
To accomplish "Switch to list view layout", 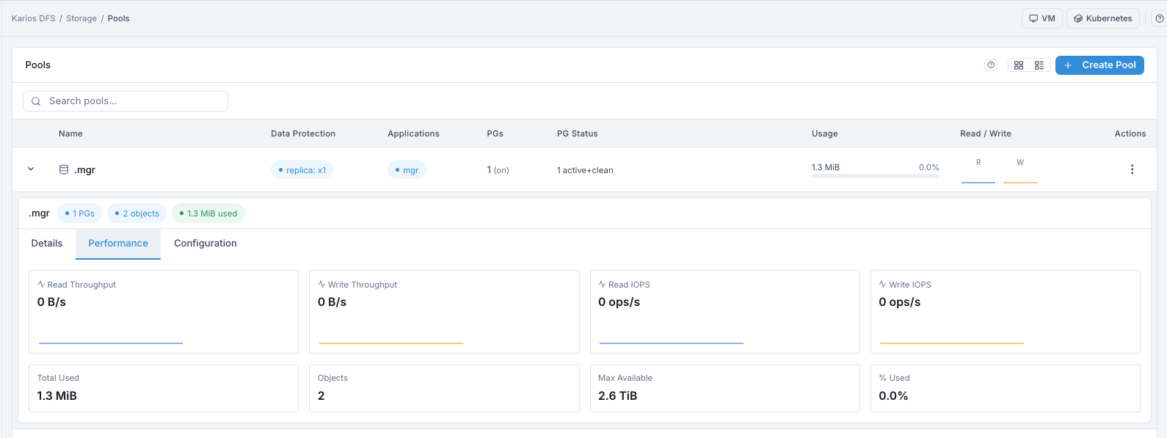I will pos(1039,65).
